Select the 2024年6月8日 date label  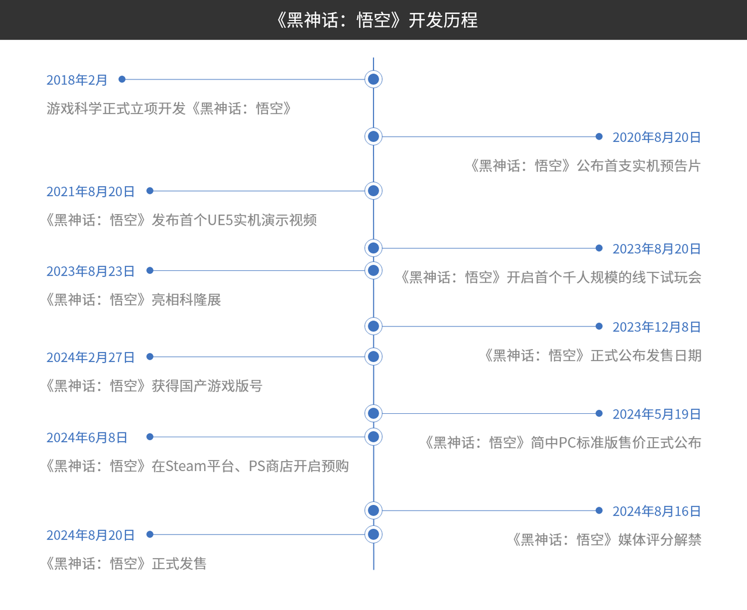tap(87, 438)
